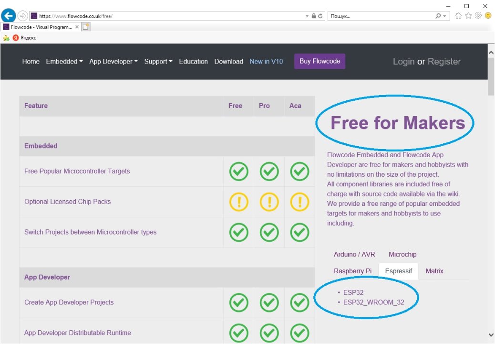495x344 pixels.
Task: Open the Download page
Action: [228, 61]
